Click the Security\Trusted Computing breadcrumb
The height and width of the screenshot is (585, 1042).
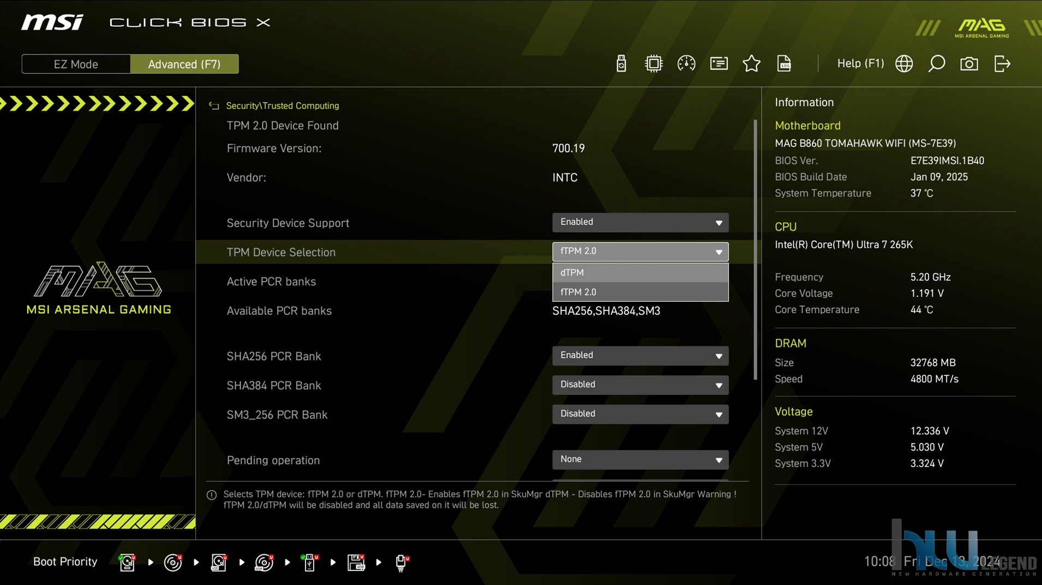tap(283, 106)
